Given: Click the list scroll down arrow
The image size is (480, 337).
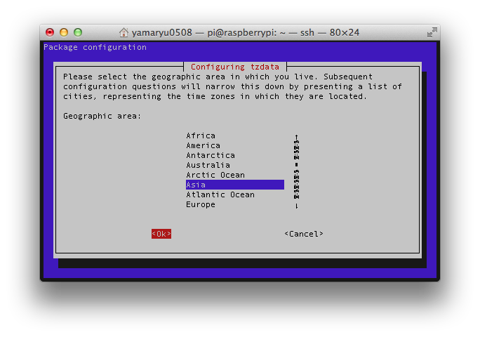Looking at the screenshot, I should tap(296, 206).
